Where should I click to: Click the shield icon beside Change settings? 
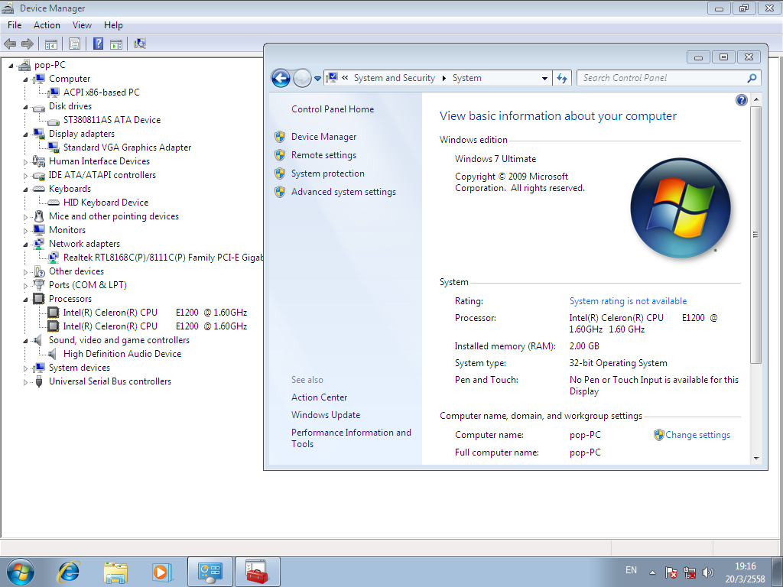[659, 435]
